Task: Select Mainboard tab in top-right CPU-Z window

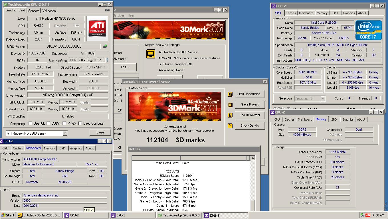Action: tap(306, 13)
